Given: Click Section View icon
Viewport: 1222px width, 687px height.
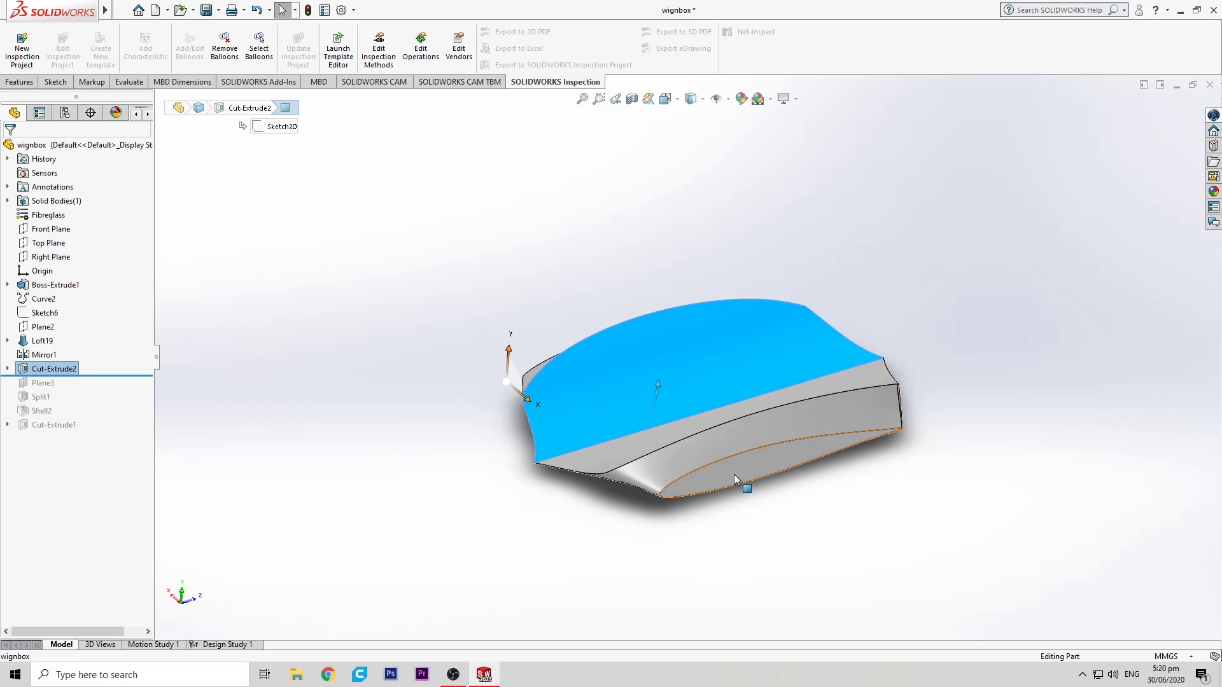Looking at the screenshot, I should coord(632,99).
